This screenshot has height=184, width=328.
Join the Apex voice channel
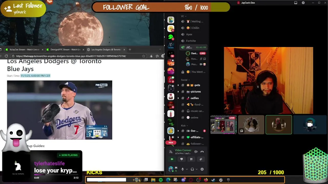[x=194, y=34]
